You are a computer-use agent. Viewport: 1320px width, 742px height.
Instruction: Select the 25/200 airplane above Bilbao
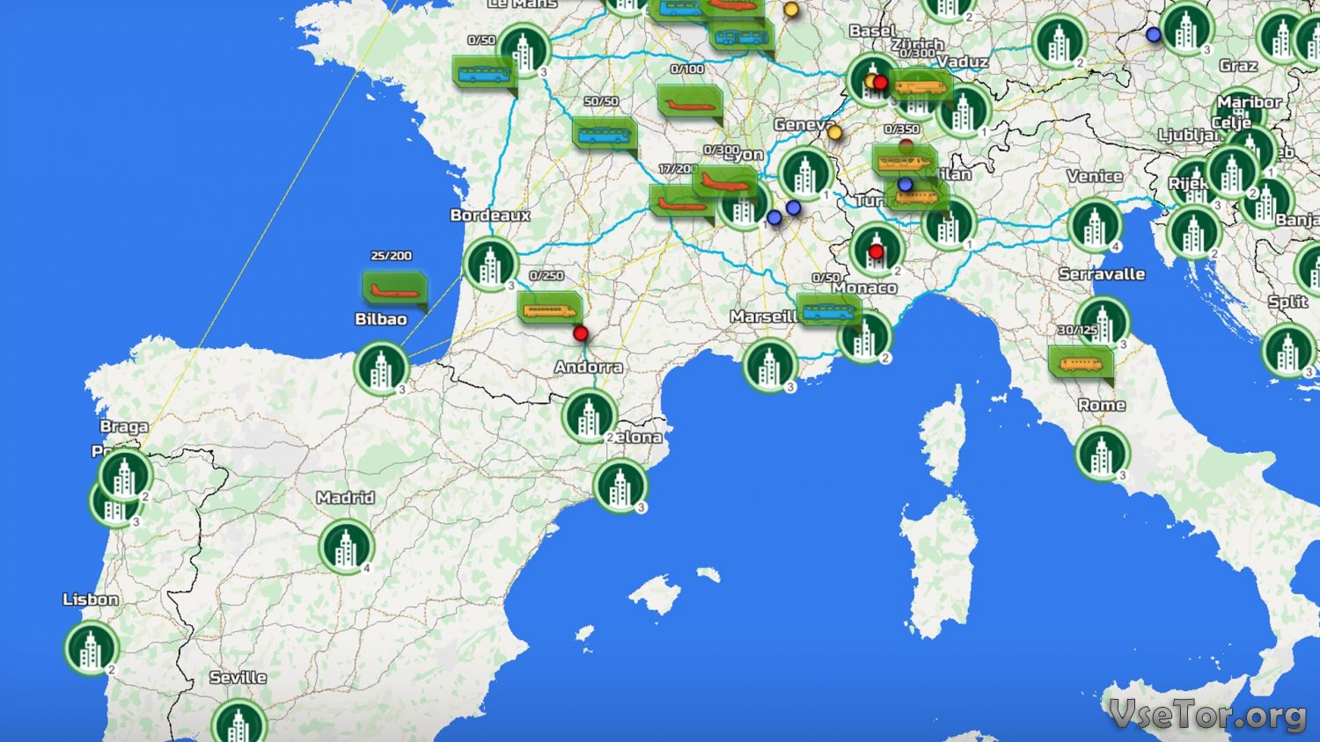394,288
